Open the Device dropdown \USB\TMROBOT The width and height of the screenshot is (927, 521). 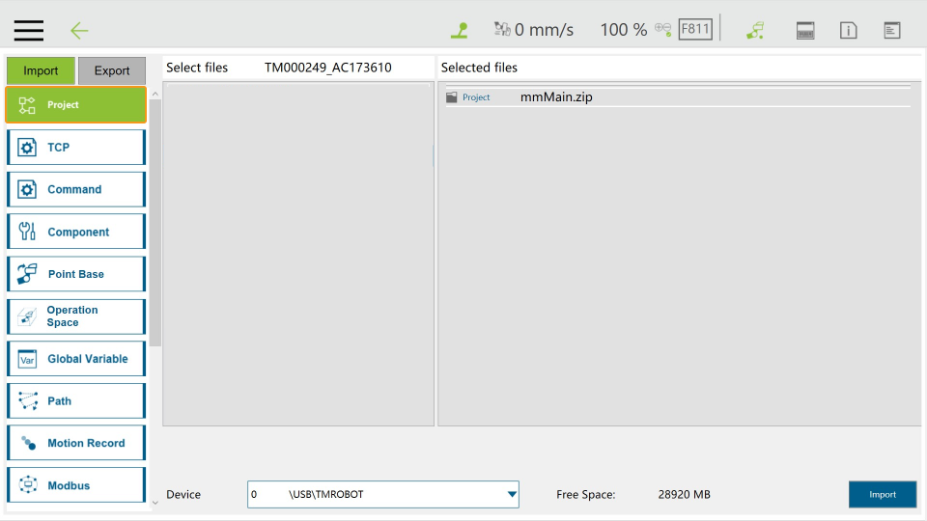(x=383, y=494)
